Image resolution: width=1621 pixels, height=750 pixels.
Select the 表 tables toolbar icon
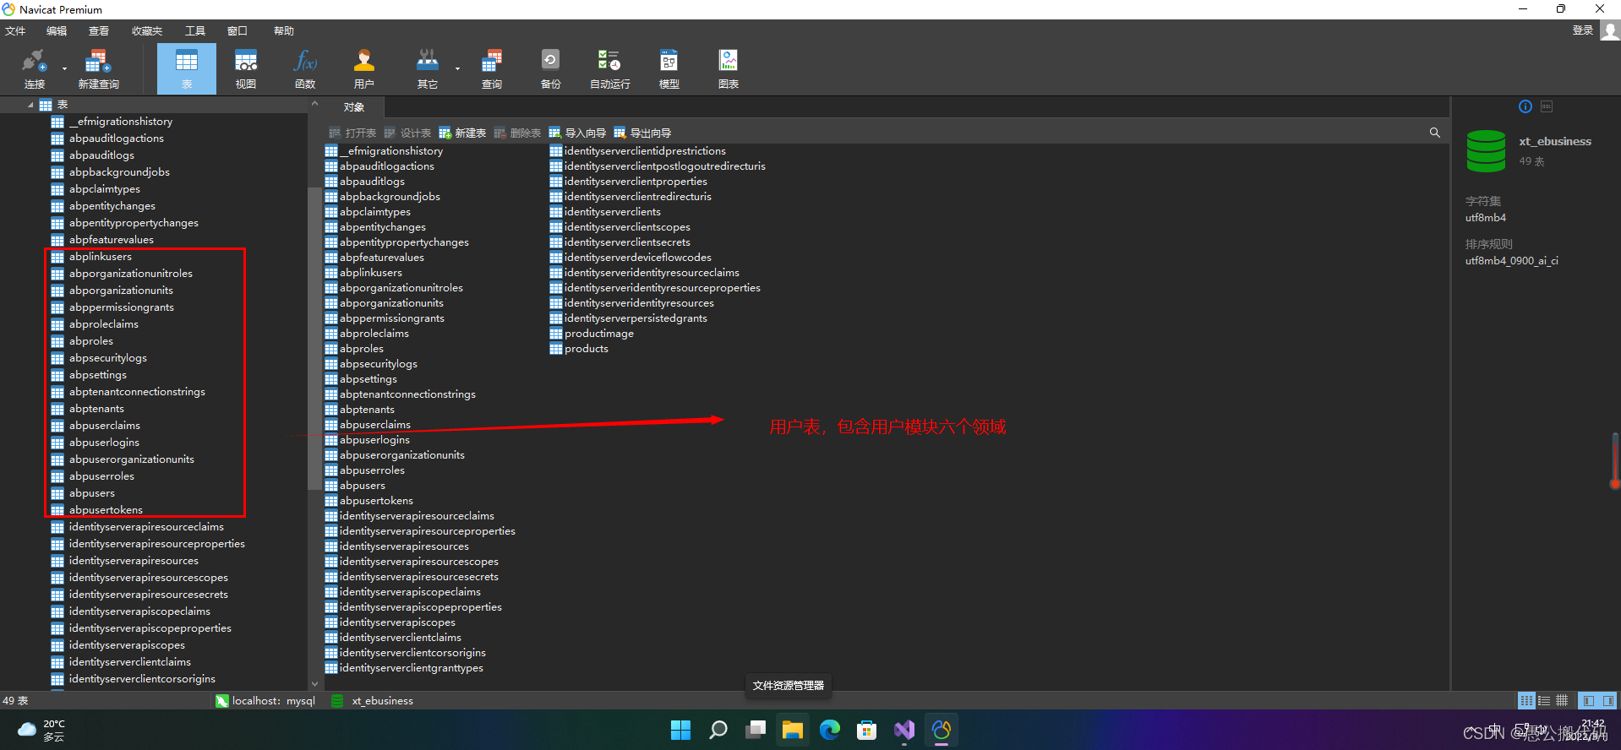click(187, 68)
